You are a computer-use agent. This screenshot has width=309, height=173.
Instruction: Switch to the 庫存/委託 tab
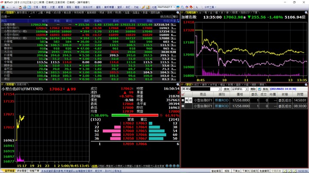coord(22,12)
